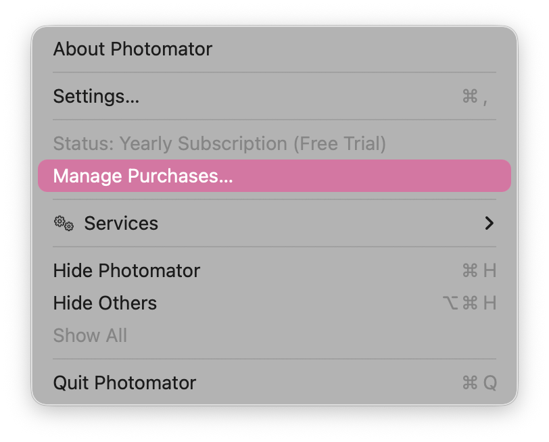Choose Hide Others from the menu

105,303
